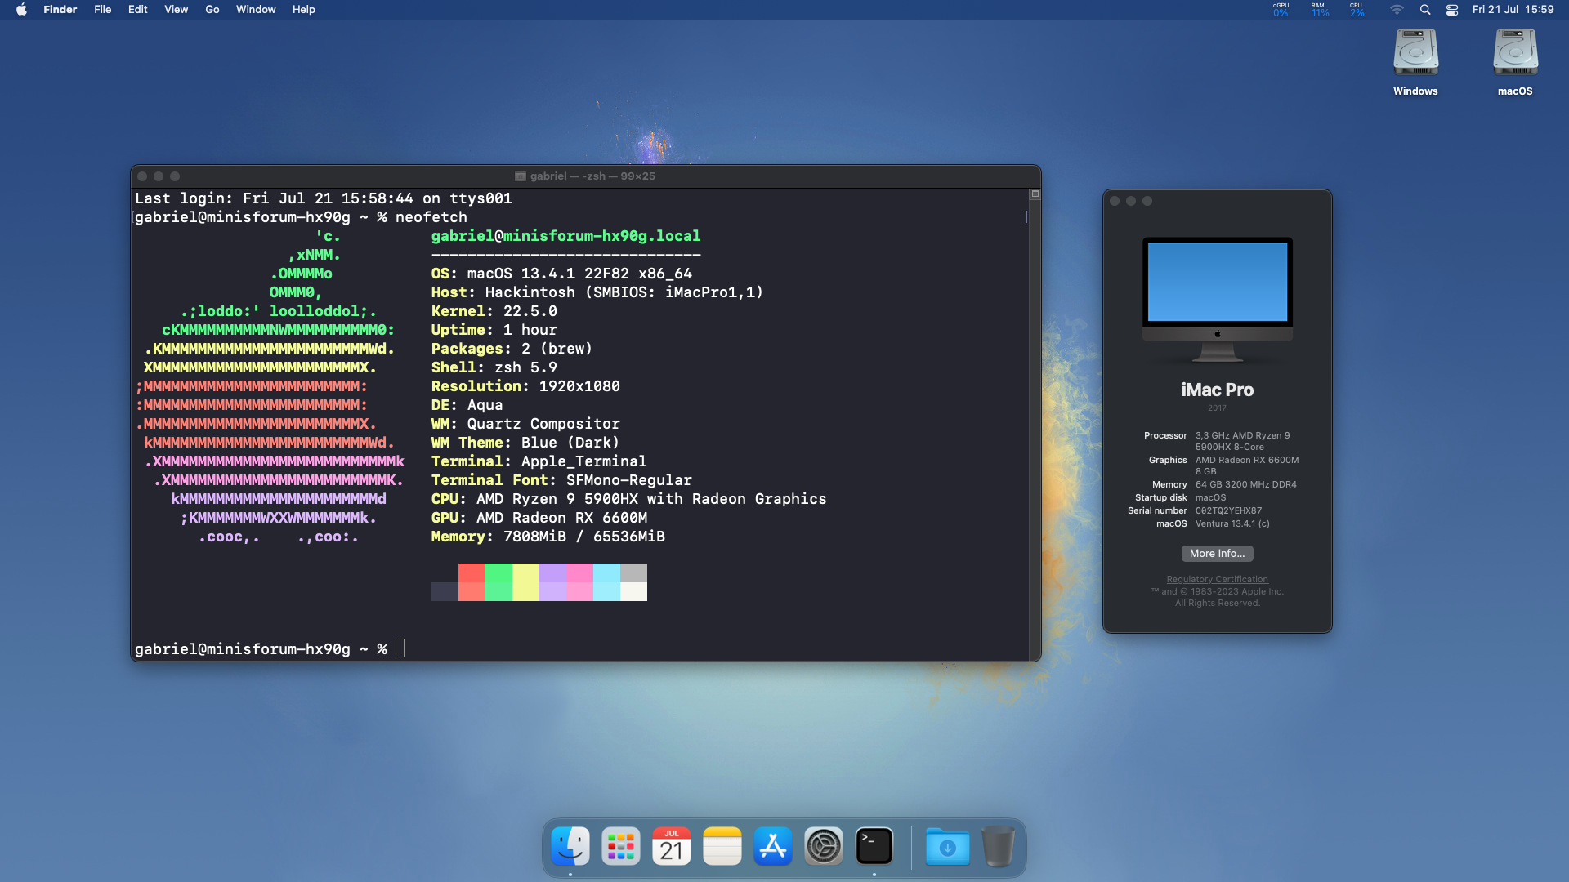
Task: Open the Windows drive on the desktop
Action: point(1415,51)
